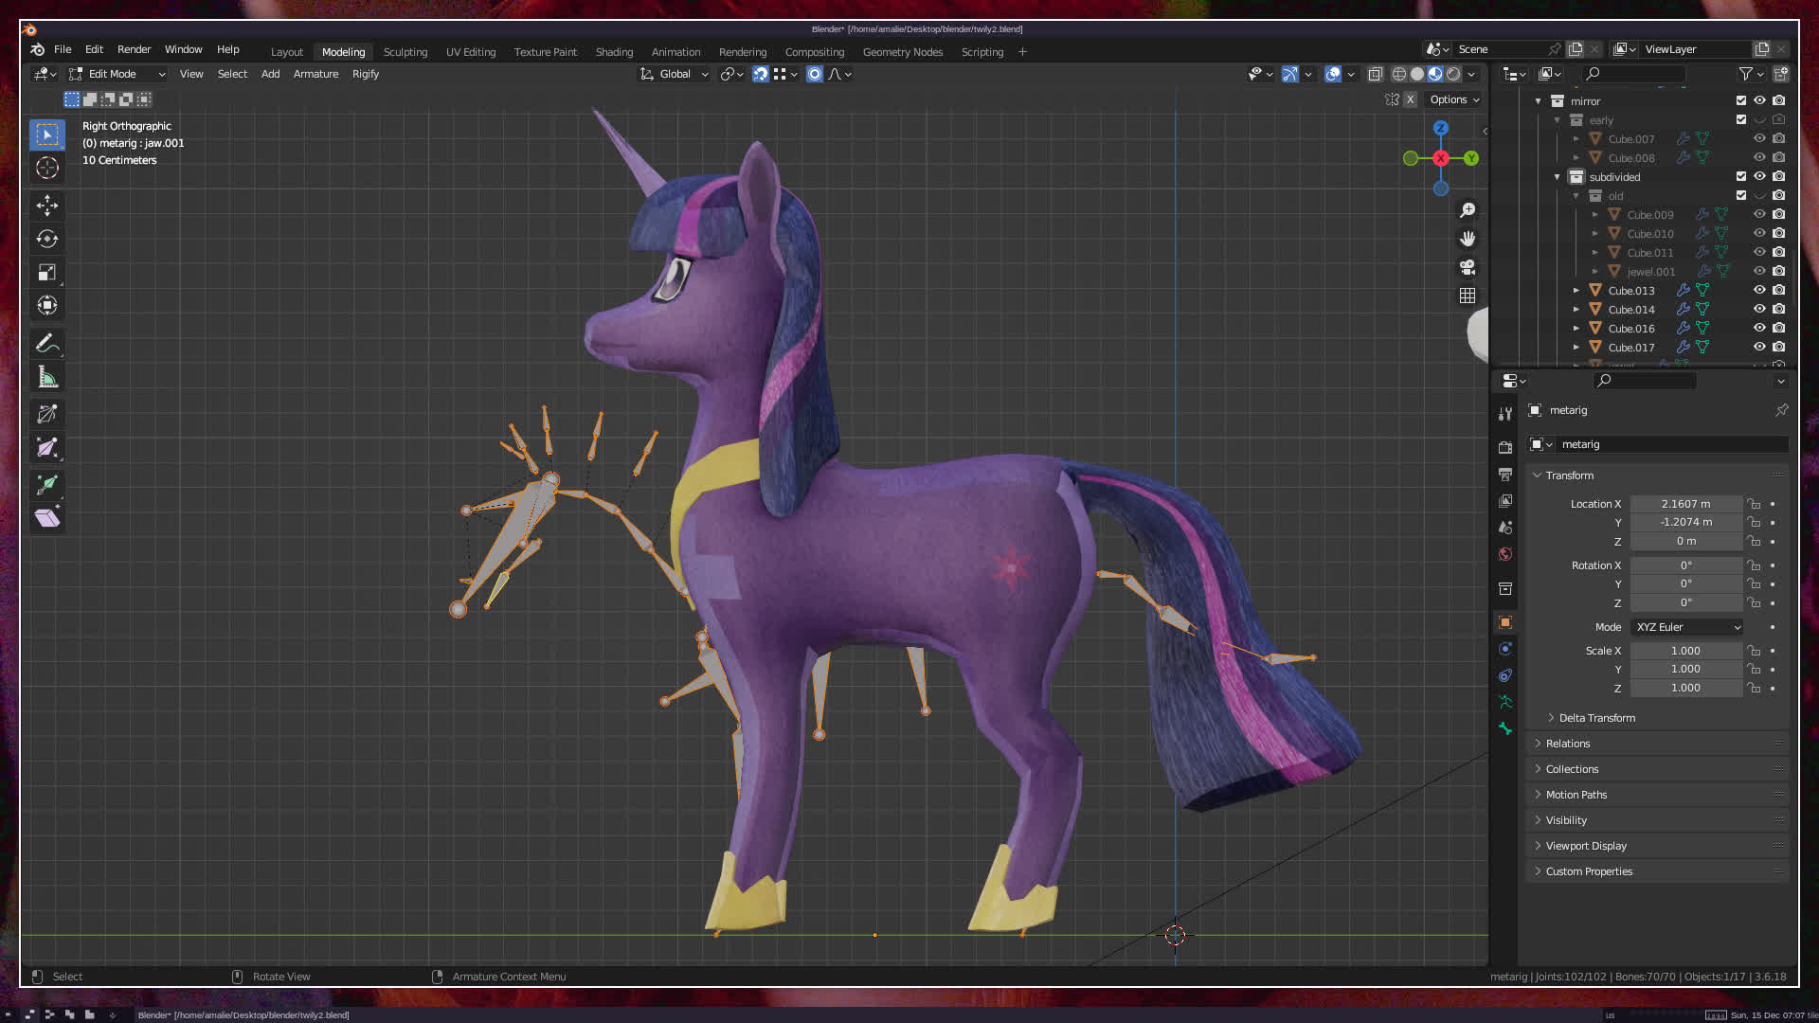Choose the Measure ruler tool

point(46,378)
